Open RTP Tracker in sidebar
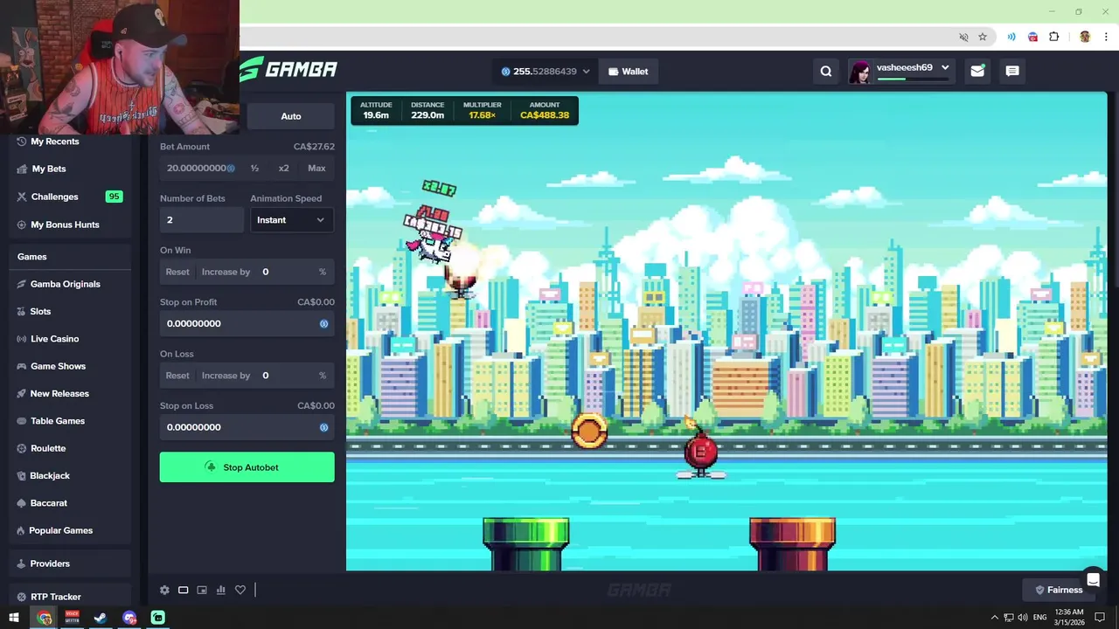This screenshot has width=1119, height=629. (55, 597)
